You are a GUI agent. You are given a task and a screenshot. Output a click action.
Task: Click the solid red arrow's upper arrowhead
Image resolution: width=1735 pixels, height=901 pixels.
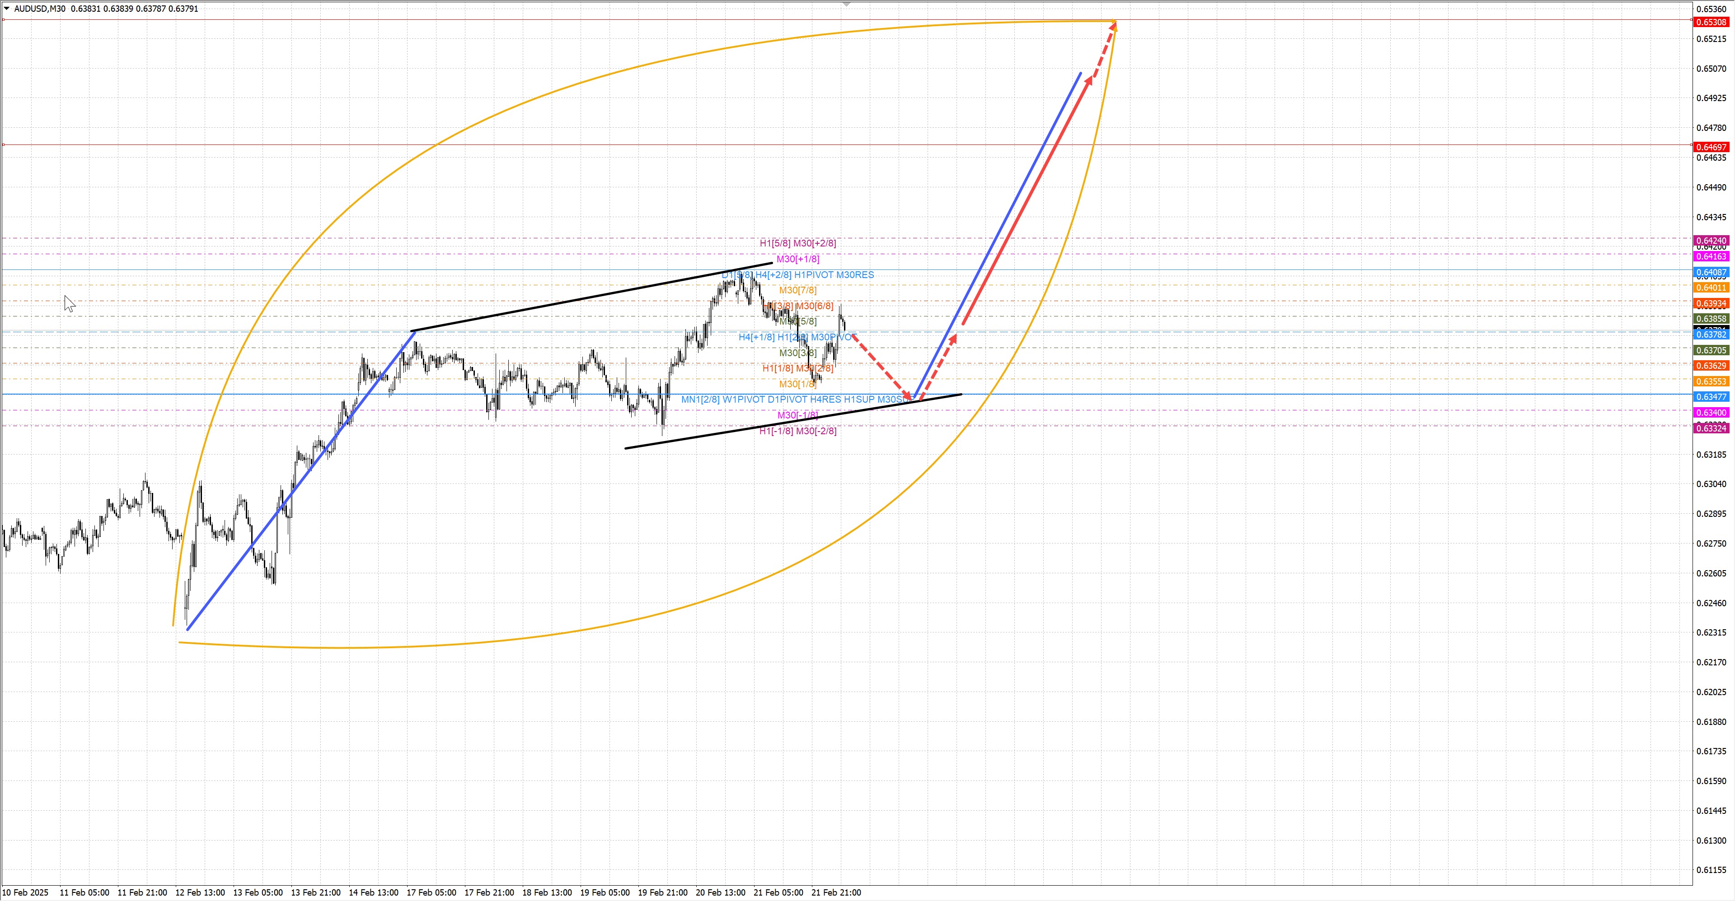point(1089,80)
